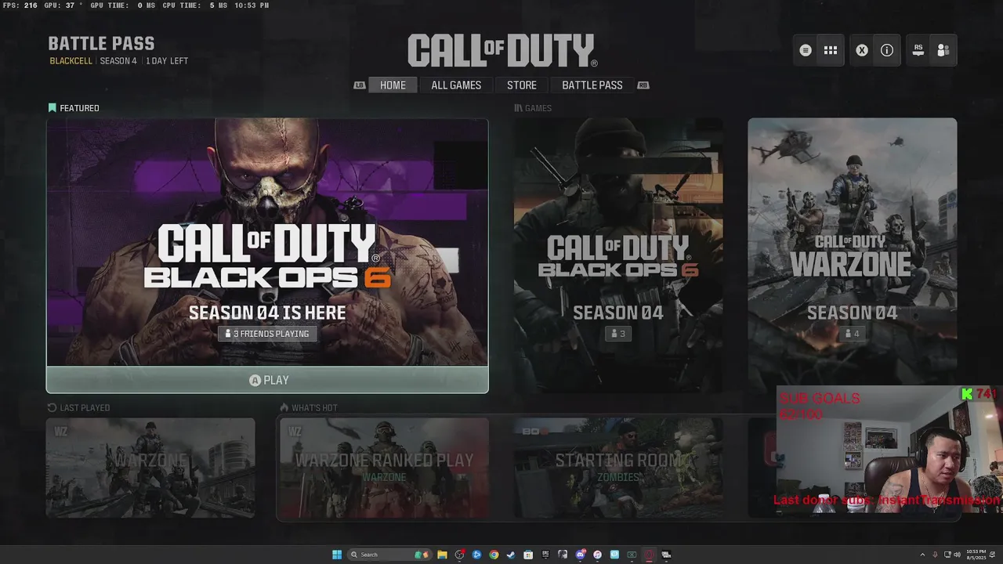Open the grid of squares icon

[831, 50]
